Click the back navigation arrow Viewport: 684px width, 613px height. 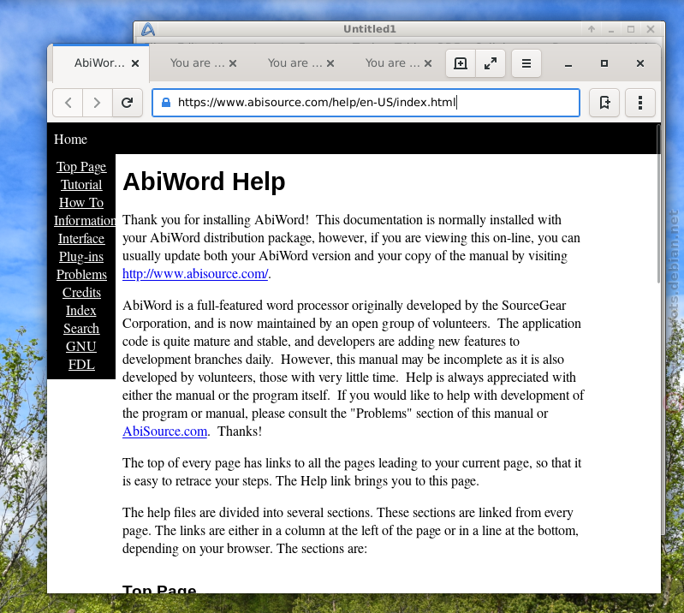point(68,103)
